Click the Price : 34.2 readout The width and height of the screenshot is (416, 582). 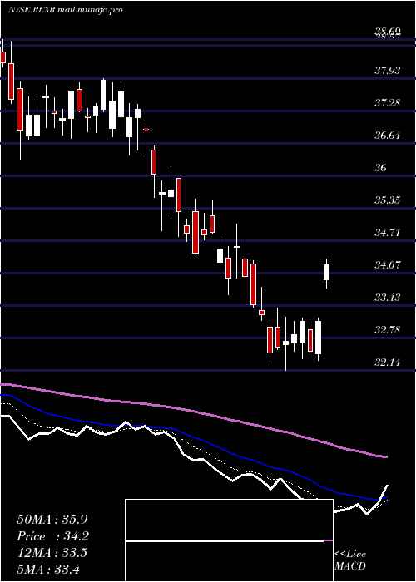pos(52,536)
